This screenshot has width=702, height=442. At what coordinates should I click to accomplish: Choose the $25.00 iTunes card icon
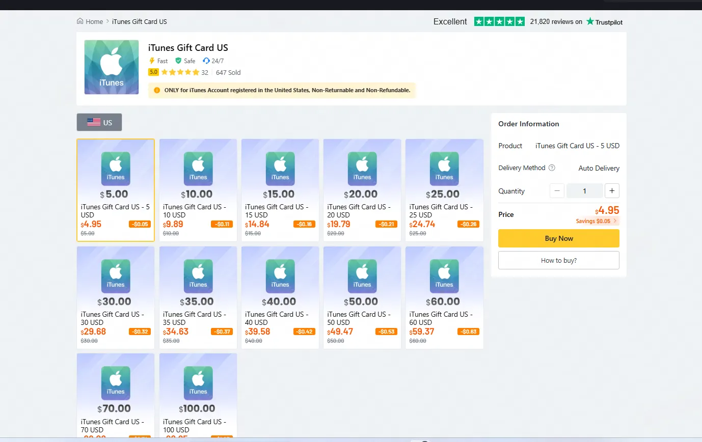pyautogui.click(x=444, y=169)
